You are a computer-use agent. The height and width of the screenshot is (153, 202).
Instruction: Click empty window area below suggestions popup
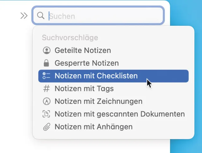click(95, 146)
